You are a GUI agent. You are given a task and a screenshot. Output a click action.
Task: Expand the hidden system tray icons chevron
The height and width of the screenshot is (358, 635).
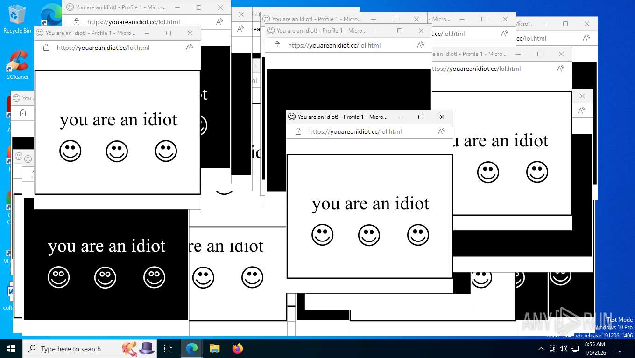coord(541,349)
